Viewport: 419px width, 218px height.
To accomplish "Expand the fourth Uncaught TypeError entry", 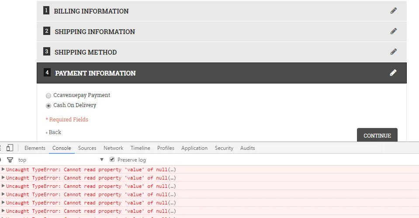I will click(3, 194).
